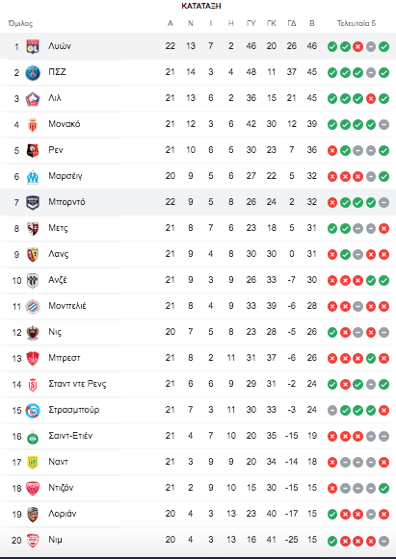
Task: Select the Νιμ table row
Action: (198, 540)
